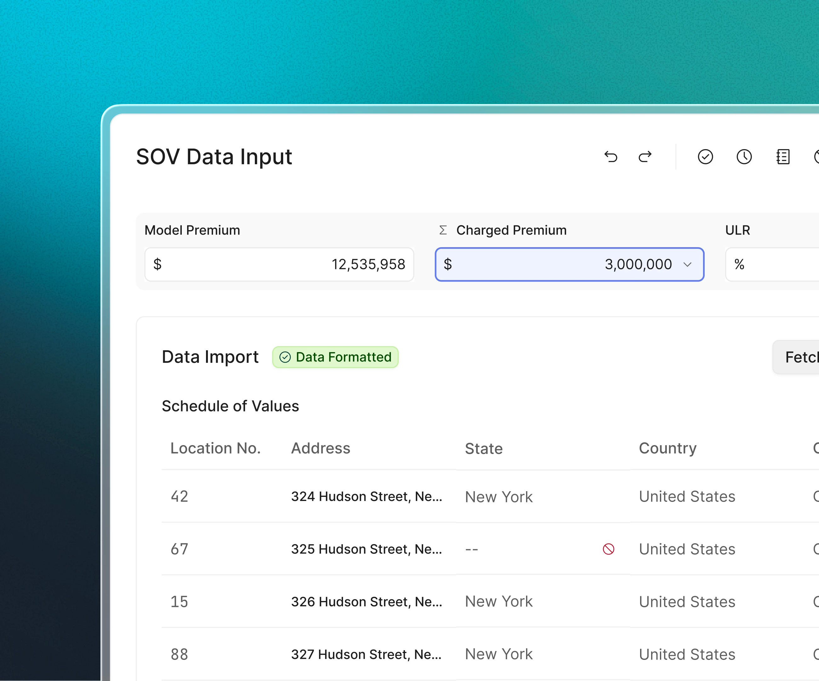Focus the Charged Premium input field
This screenshot has width=819, height=681.
[570, 265]
